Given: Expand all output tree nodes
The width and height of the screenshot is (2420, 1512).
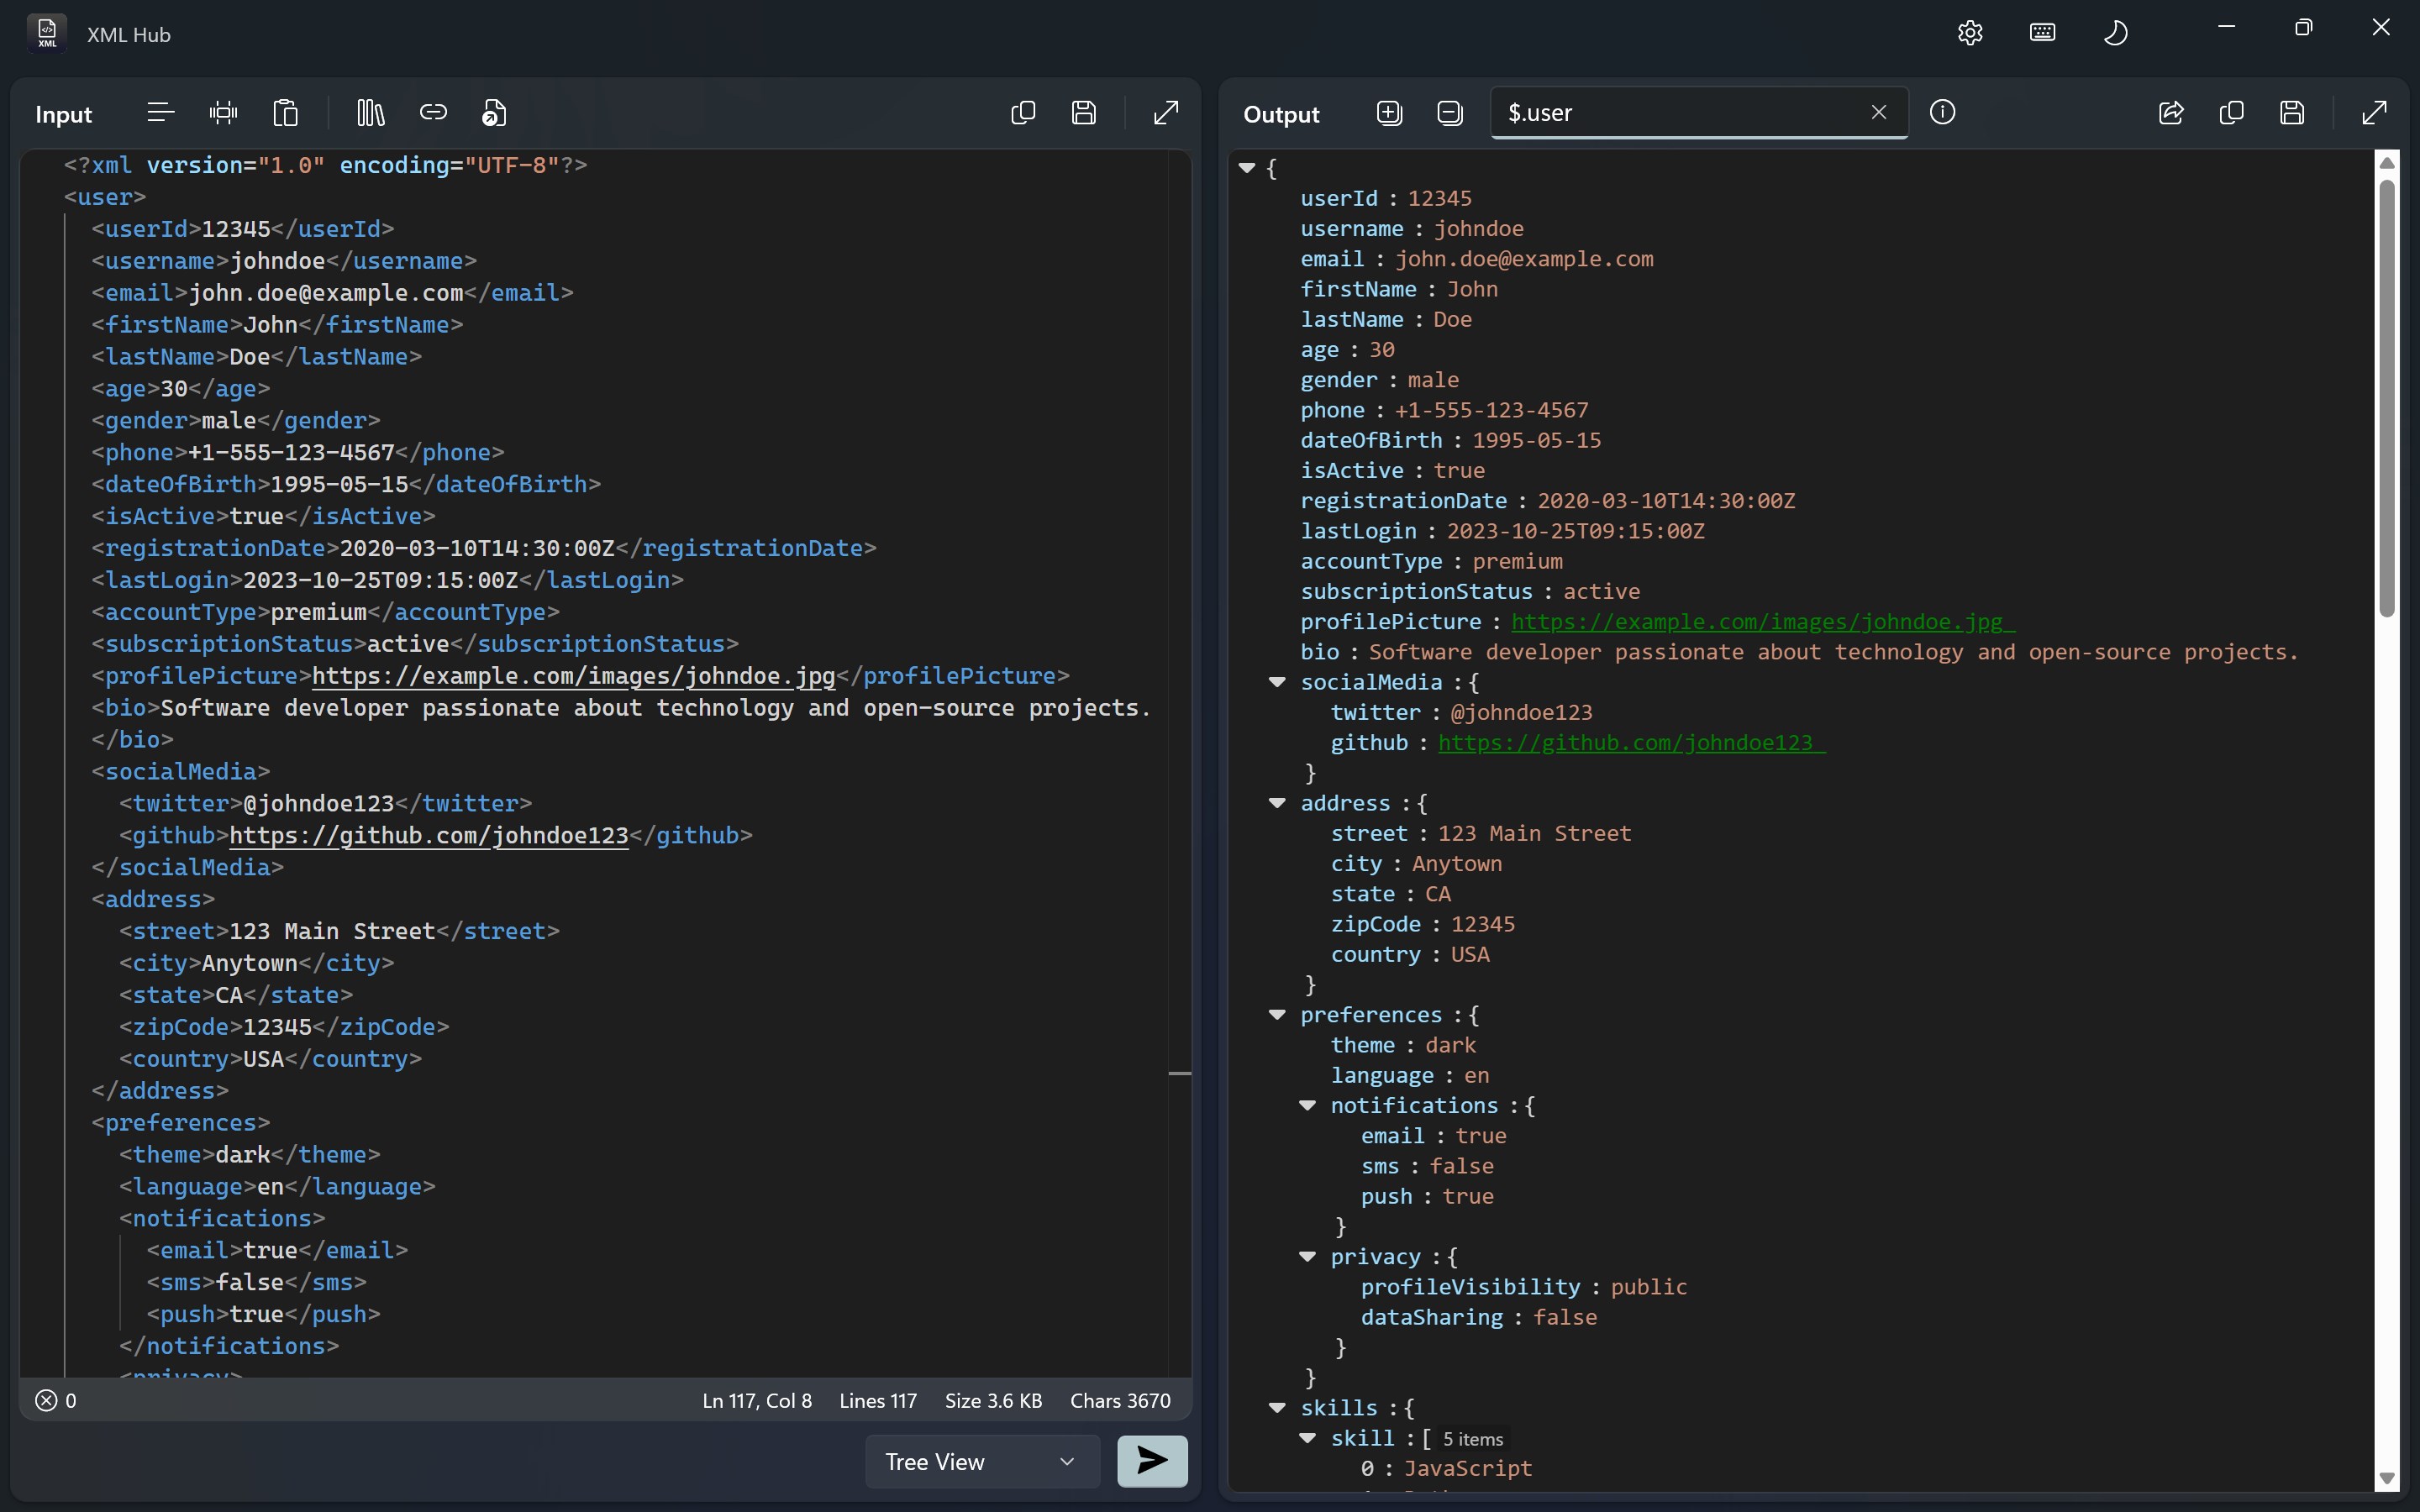Looking at the screenshot, I should point(1388,112).
